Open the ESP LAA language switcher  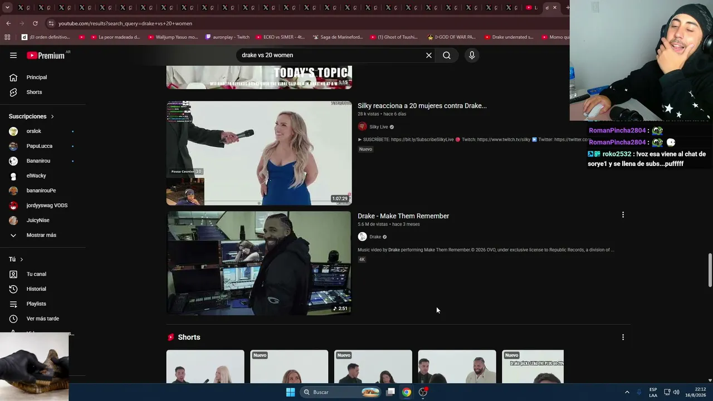653,392
